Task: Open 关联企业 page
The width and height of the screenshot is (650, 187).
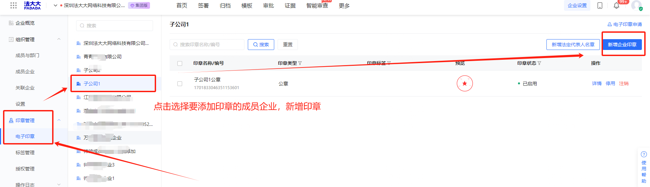Action: pos(25,88)
